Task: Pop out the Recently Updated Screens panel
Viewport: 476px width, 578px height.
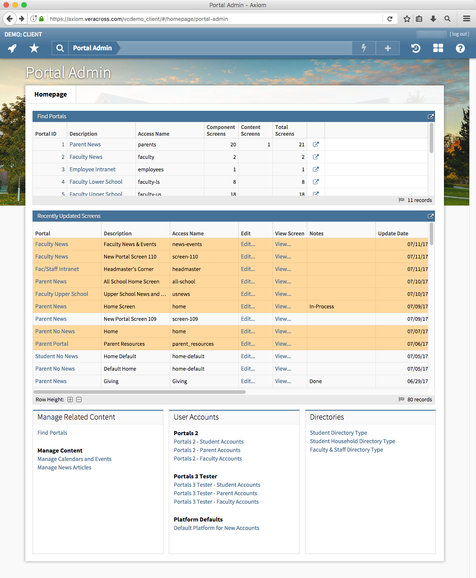Action: [430, 216]
